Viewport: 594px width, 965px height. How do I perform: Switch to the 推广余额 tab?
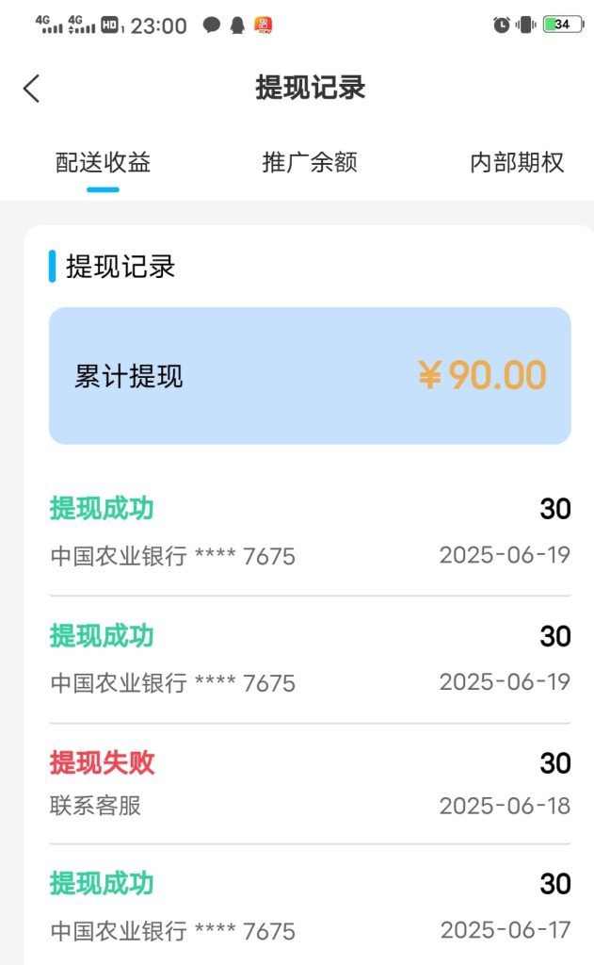(x=310, y=162)
